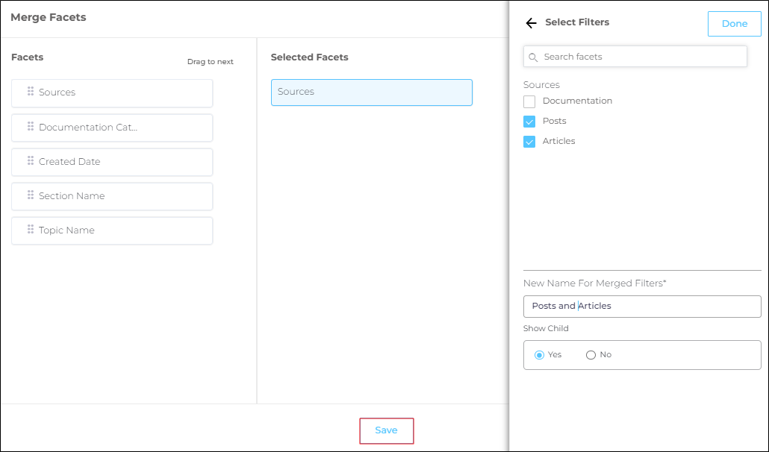Image resolution: width=769 pixels, height=452 pixels.
Task: Save the merged facets
Action: tap(386, 430)
